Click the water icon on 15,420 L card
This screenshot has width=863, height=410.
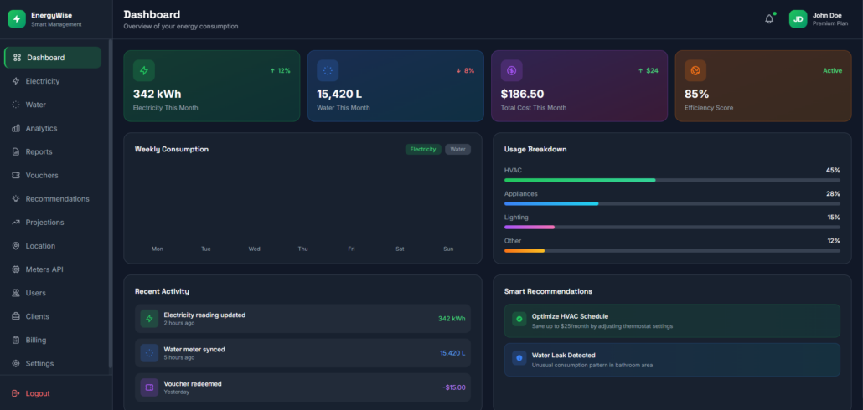point(328,70)
